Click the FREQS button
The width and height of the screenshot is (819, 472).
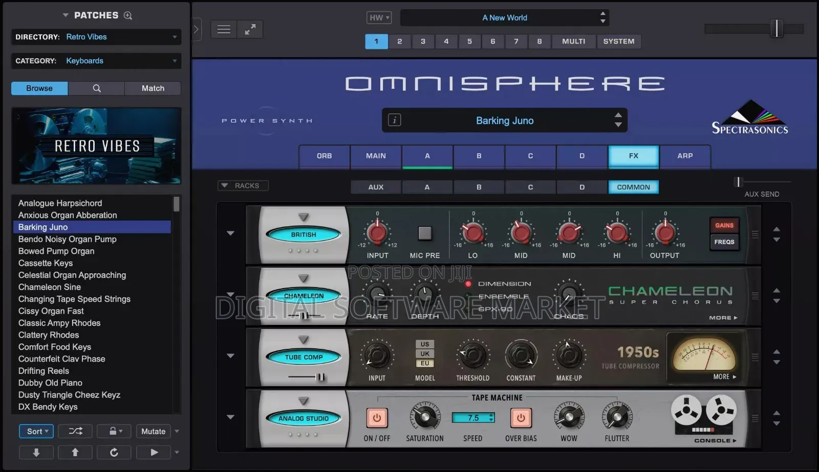pos(724,242)
